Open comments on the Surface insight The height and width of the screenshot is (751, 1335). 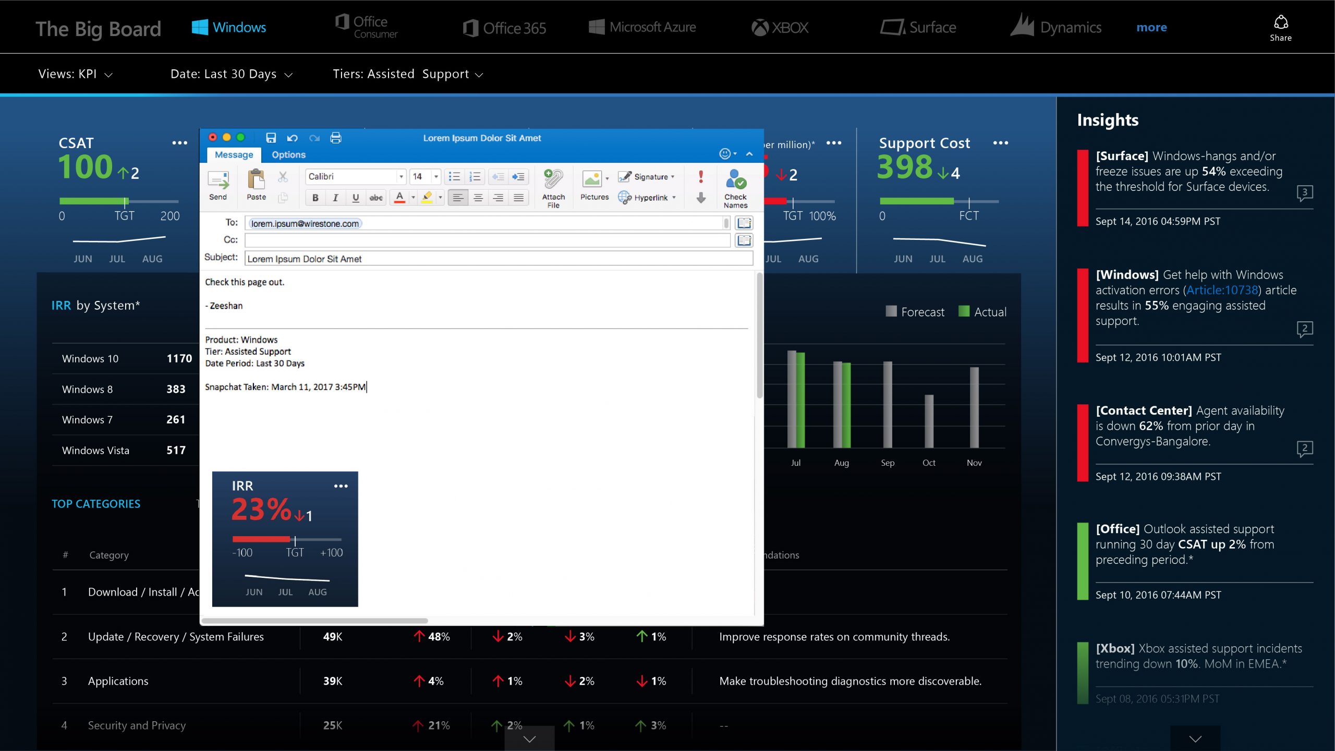point(1304,193)
